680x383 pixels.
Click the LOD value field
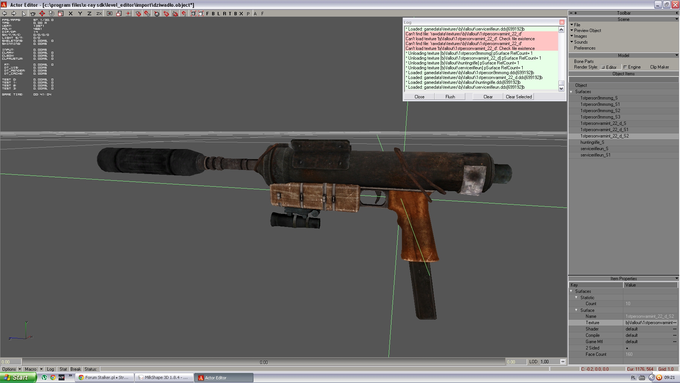550,362
